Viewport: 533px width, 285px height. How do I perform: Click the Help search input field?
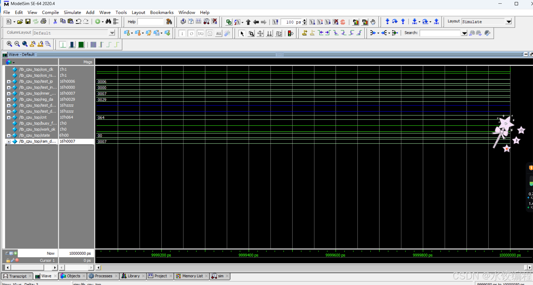[150, 22]
